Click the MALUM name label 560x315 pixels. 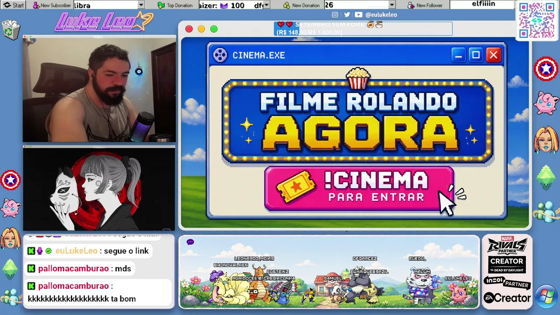coord(422,272)
